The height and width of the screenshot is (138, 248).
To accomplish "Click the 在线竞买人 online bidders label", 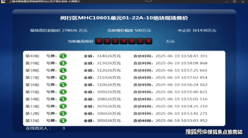I will [38, 128].
